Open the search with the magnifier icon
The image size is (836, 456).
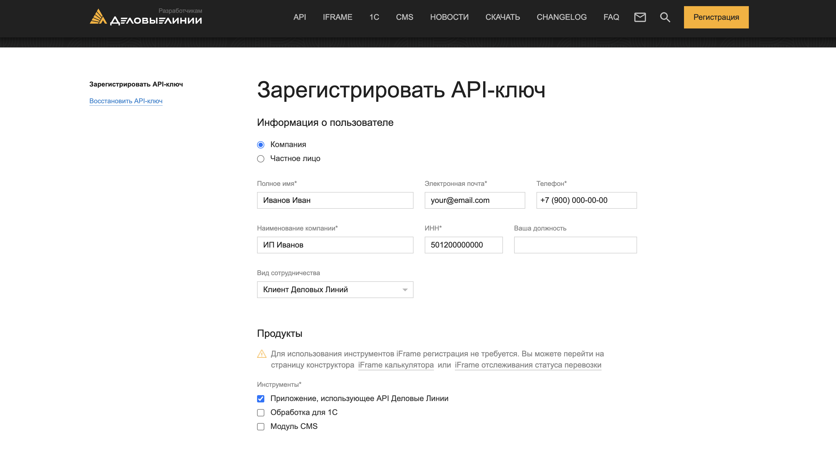(x=665, y=17)
